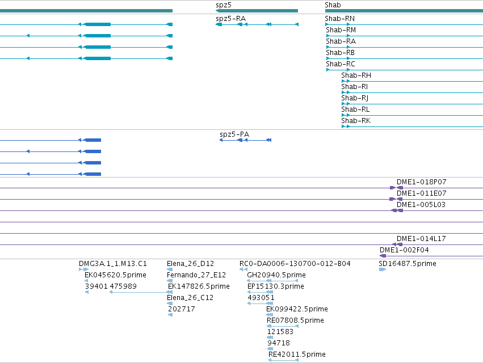Click the spz5-PA protein feature line
The height and width of the screenshot is (363, 483).
(245, 140)
